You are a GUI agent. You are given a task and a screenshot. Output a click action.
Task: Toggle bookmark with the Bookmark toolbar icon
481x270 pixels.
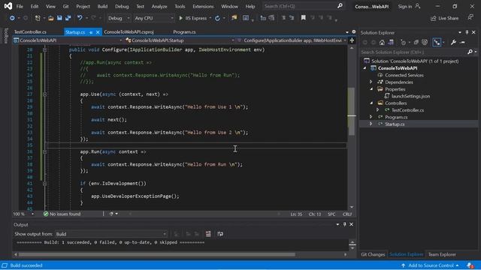[x=304, y=18]
